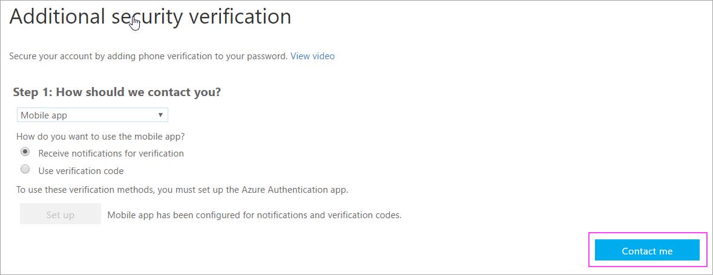
Task: Open the View video link
Action: point(312,56)
